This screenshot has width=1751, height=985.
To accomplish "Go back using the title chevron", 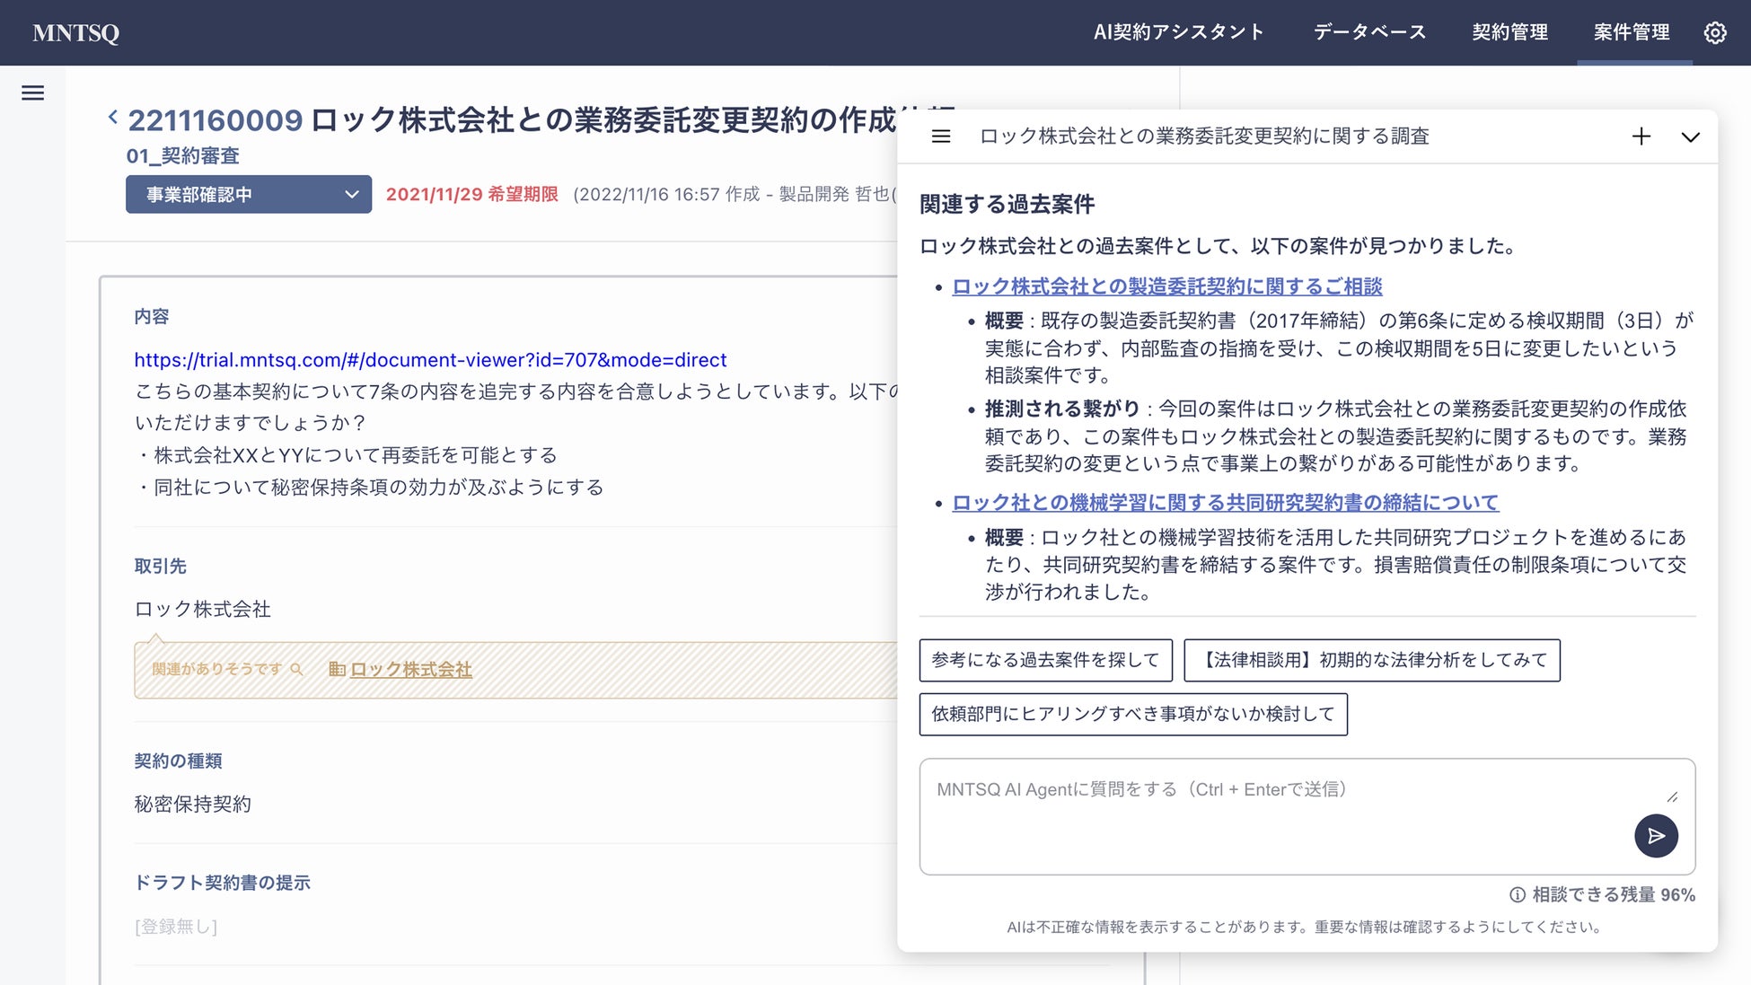I will click(113, 117).
